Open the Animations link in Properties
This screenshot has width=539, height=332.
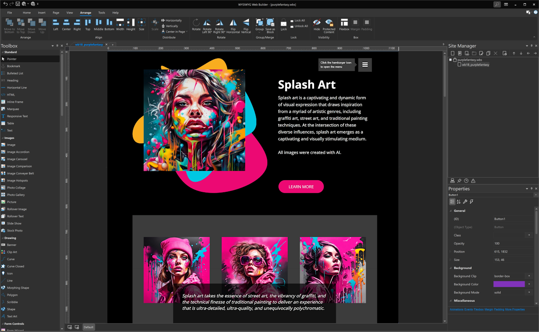coord(456,309)
